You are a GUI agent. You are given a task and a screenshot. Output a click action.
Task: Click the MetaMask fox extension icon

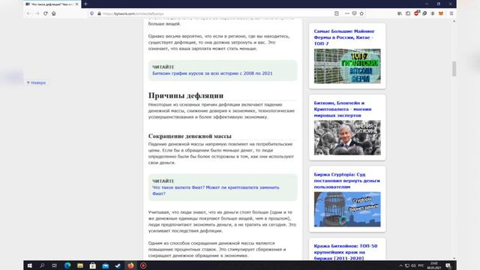point(441,13)
